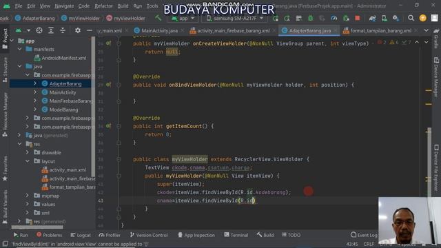The width and height of the screenshot is (441, 248).
Task: Switch to activity_main_firebase_barang.xml tab
Action: pos(233,30)
